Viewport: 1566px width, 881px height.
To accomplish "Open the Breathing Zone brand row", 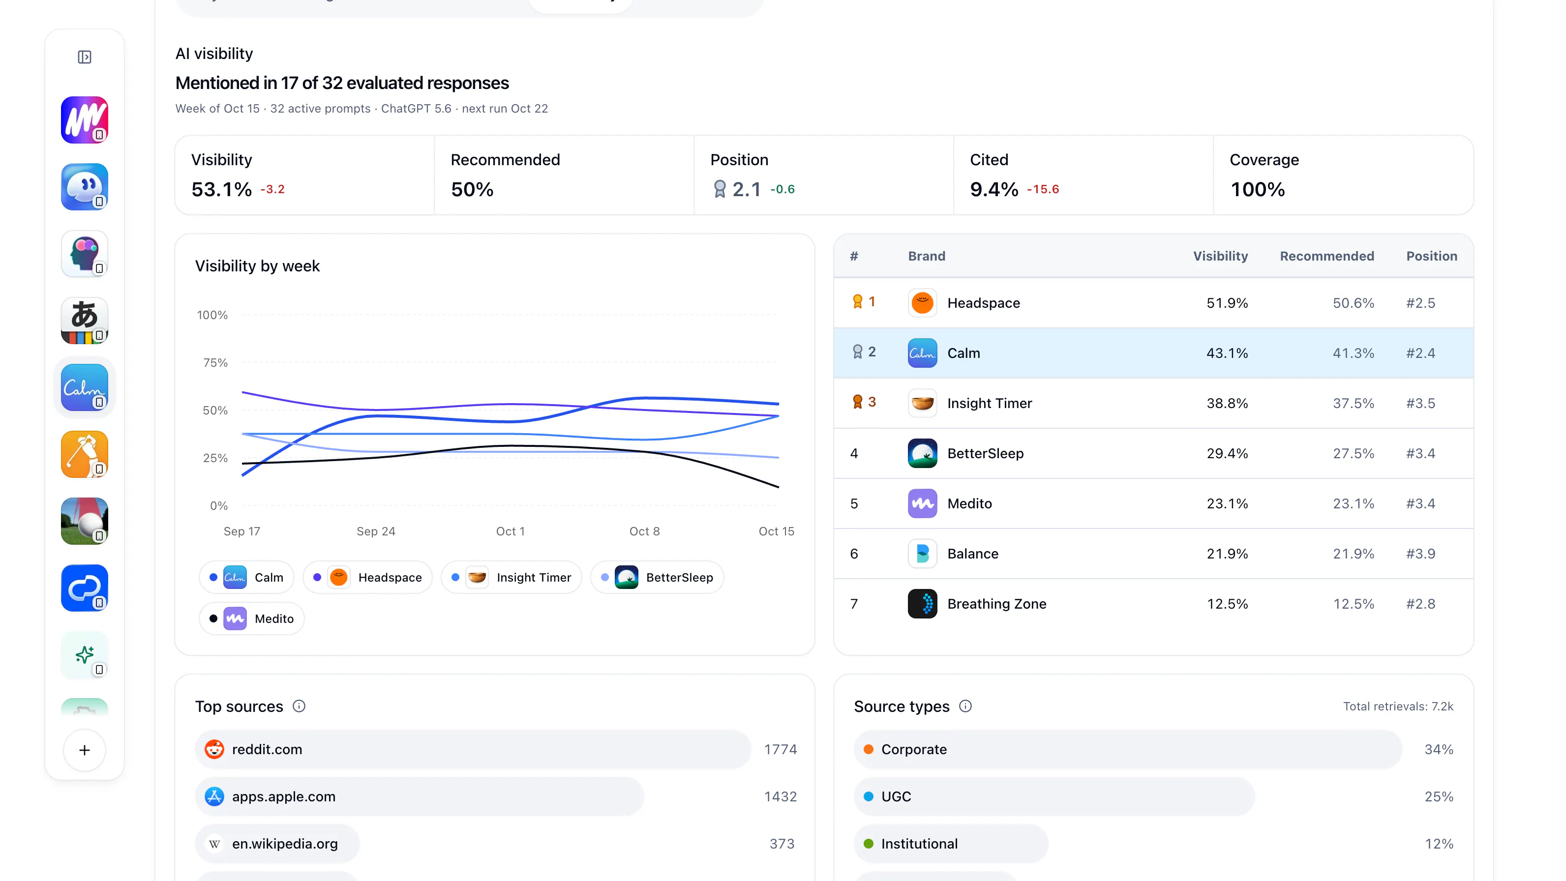I will (x=1153, y=604).
